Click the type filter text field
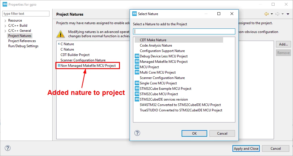The image size is (293, 156). coord(26,14)
